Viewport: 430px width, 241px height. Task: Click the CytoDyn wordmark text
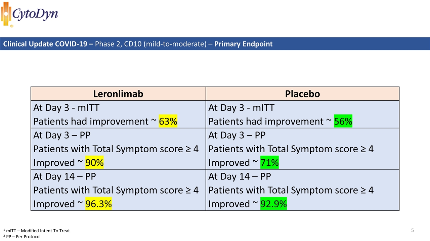pyautogui.click(x=35, y=14)
